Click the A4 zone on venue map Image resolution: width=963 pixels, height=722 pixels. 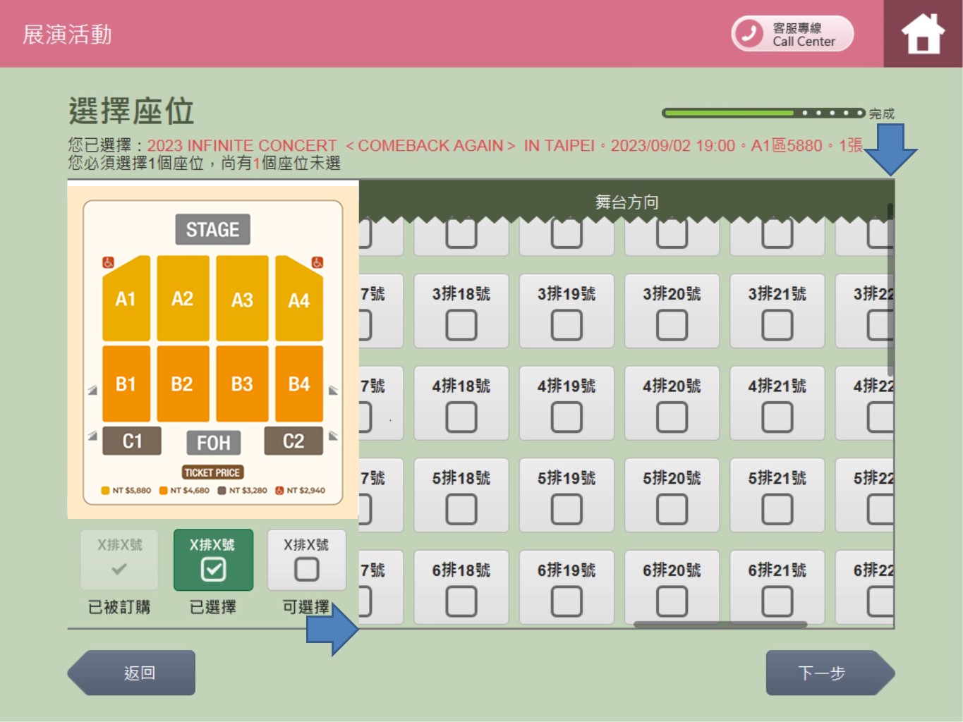pos(299,301)
